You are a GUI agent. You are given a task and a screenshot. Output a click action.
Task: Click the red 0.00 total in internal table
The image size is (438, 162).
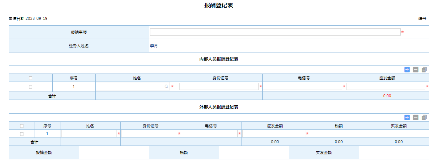[387, 96]
